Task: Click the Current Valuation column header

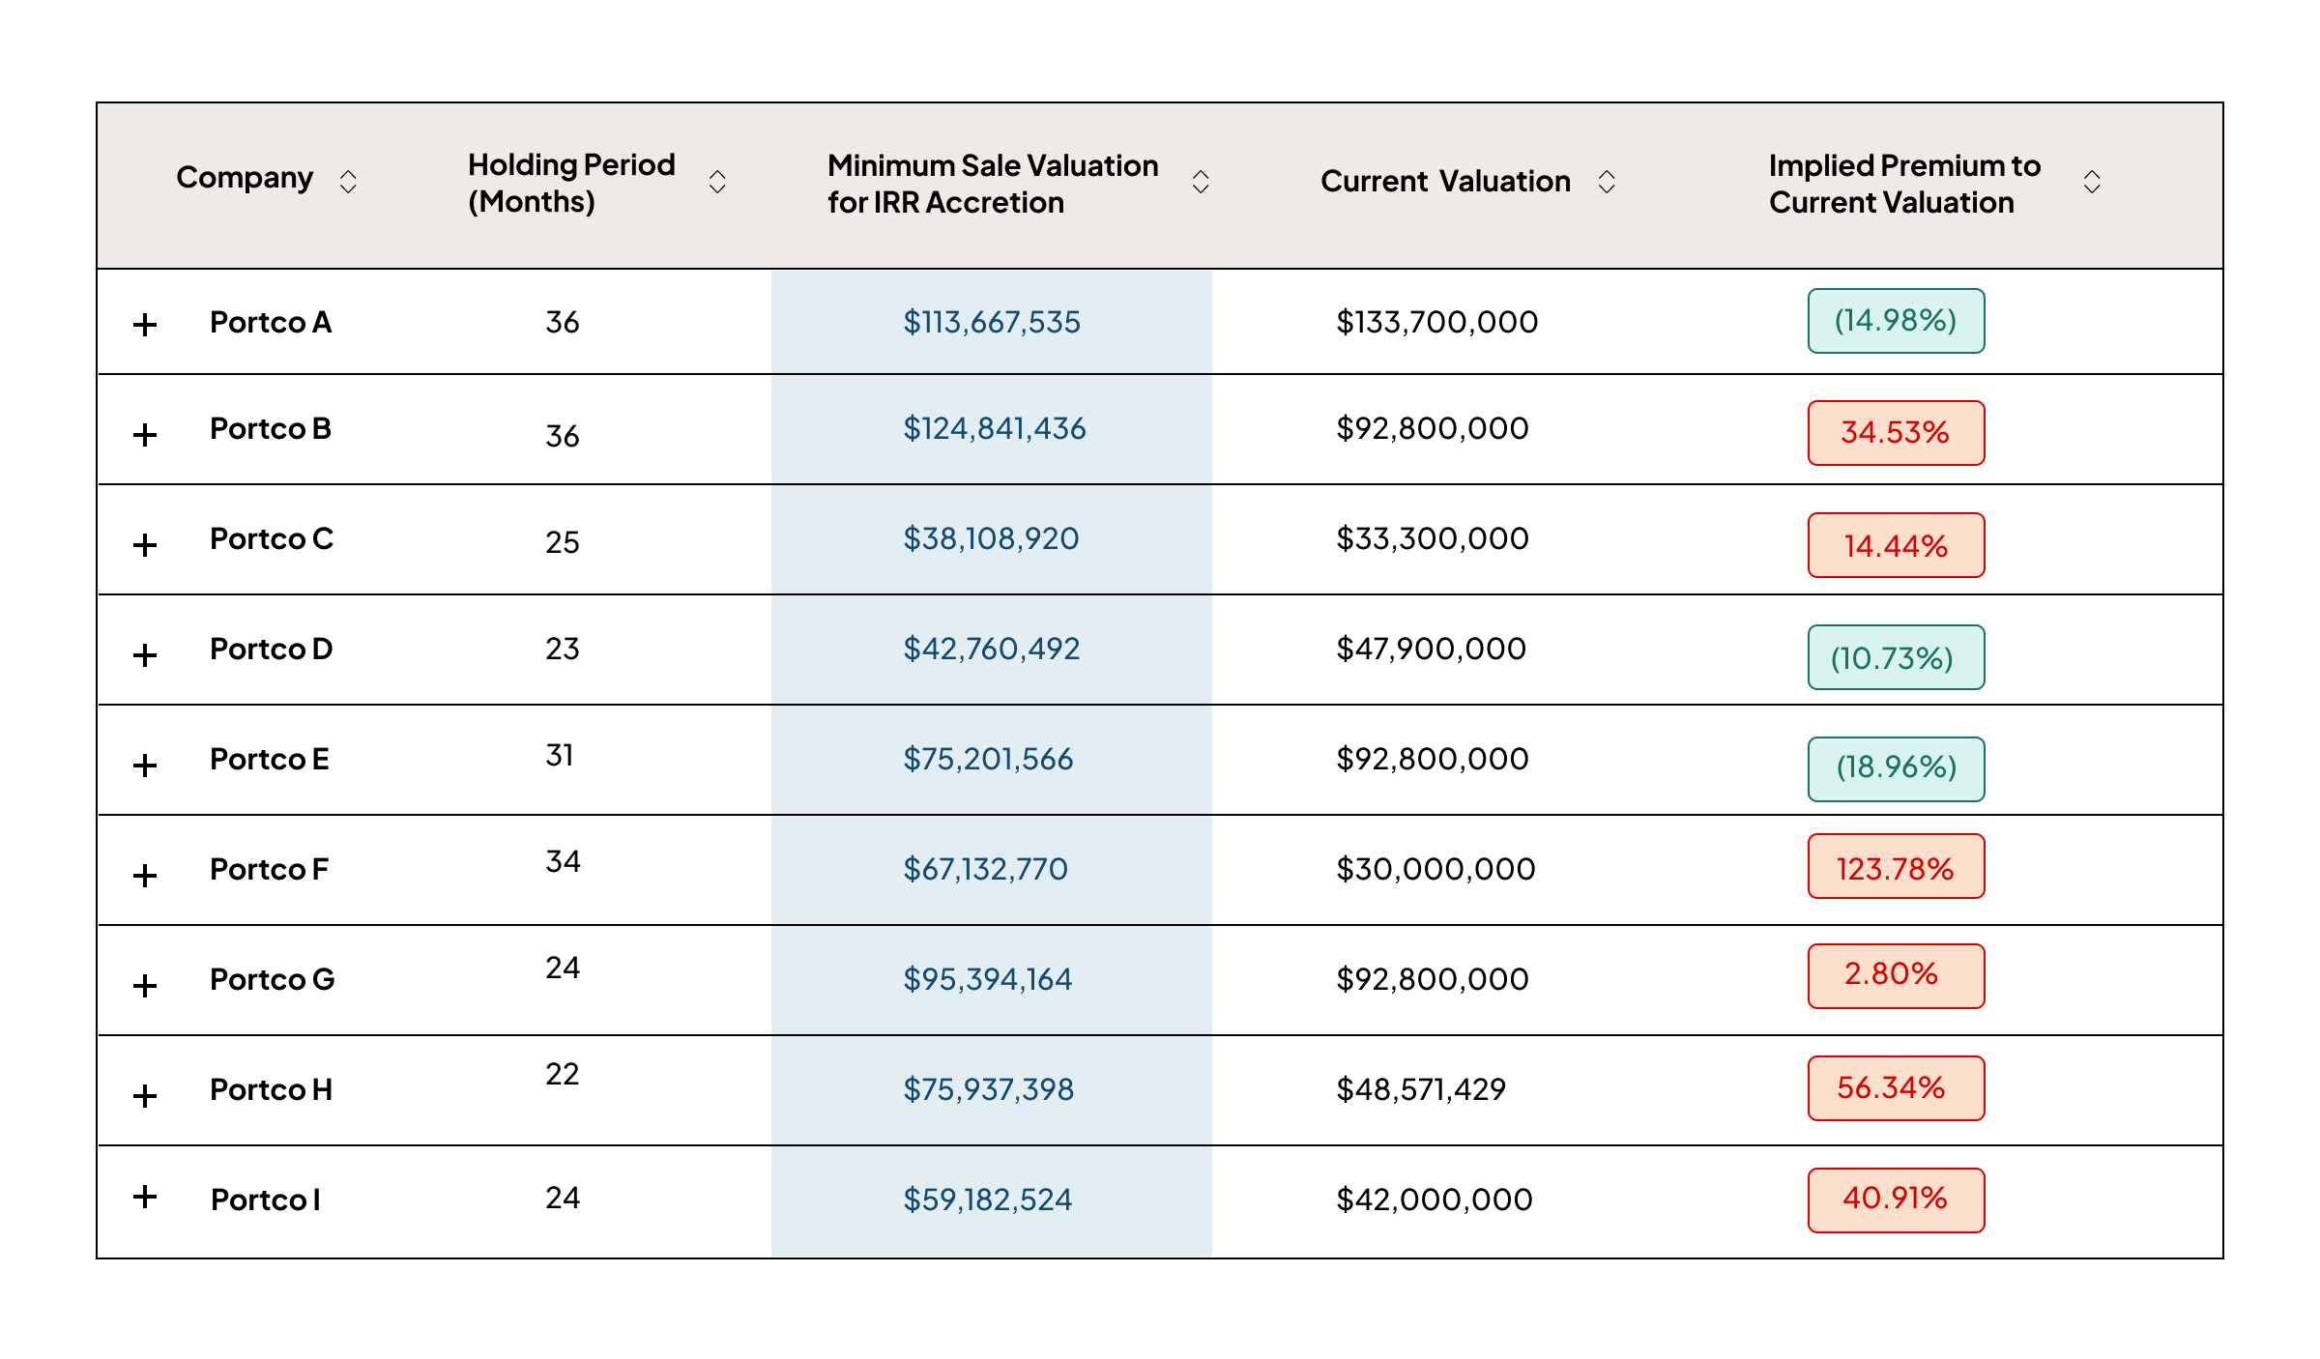Action: [1444, 182]
